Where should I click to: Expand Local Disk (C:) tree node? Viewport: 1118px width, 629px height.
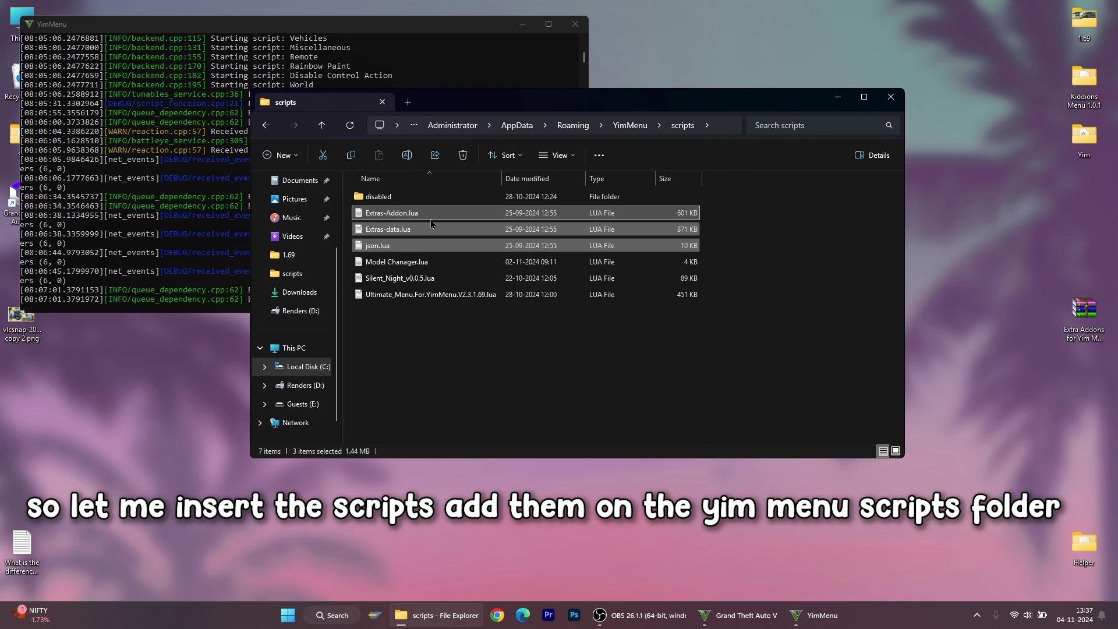(265, 367)
